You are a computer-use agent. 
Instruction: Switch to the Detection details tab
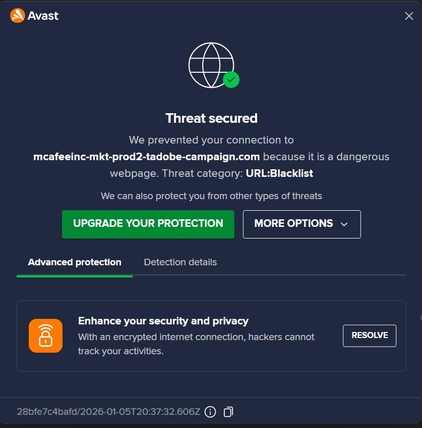[180, 262]
